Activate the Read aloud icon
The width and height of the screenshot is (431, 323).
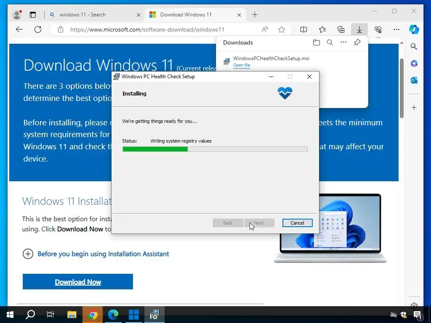[265, 29]
